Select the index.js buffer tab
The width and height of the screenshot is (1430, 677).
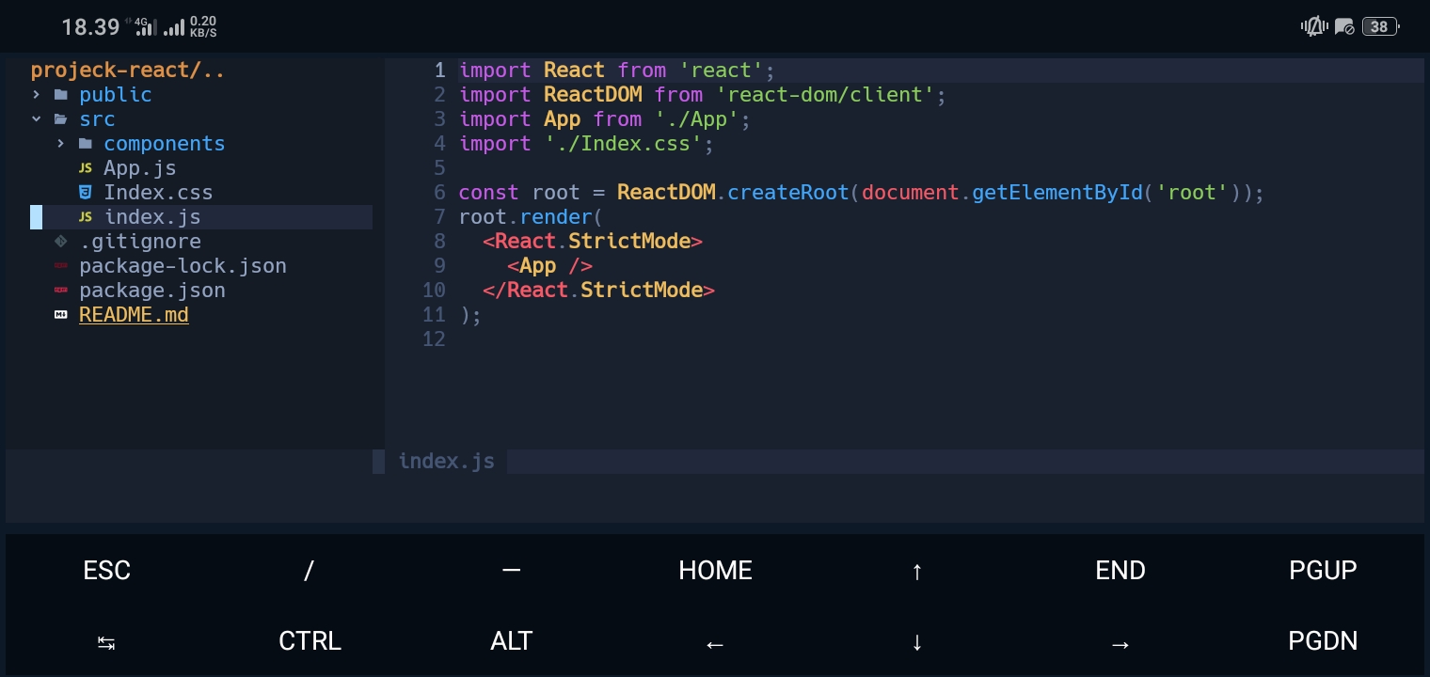click(x=447, y=462)
